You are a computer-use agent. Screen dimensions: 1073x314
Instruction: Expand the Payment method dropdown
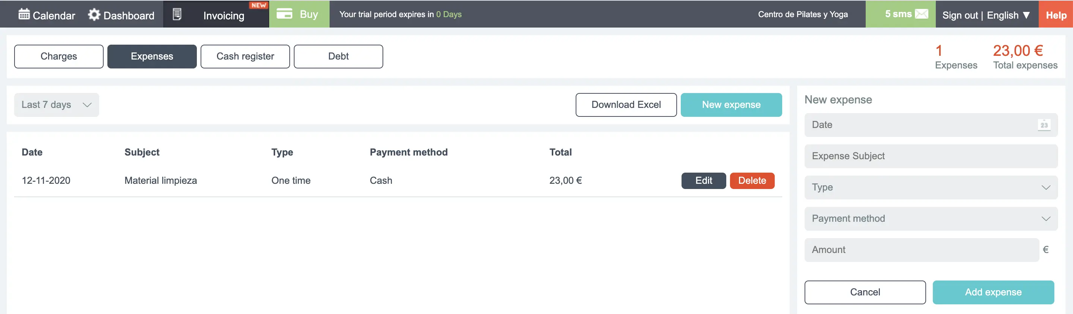point(931,218)
